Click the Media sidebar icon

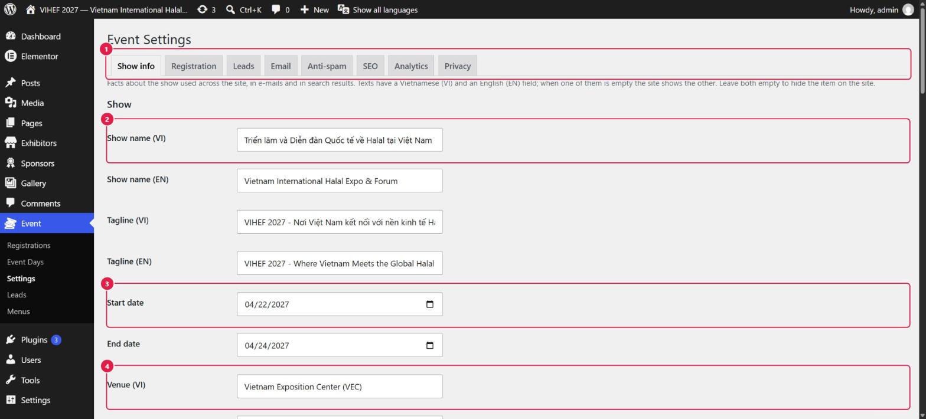pos(11,103)
